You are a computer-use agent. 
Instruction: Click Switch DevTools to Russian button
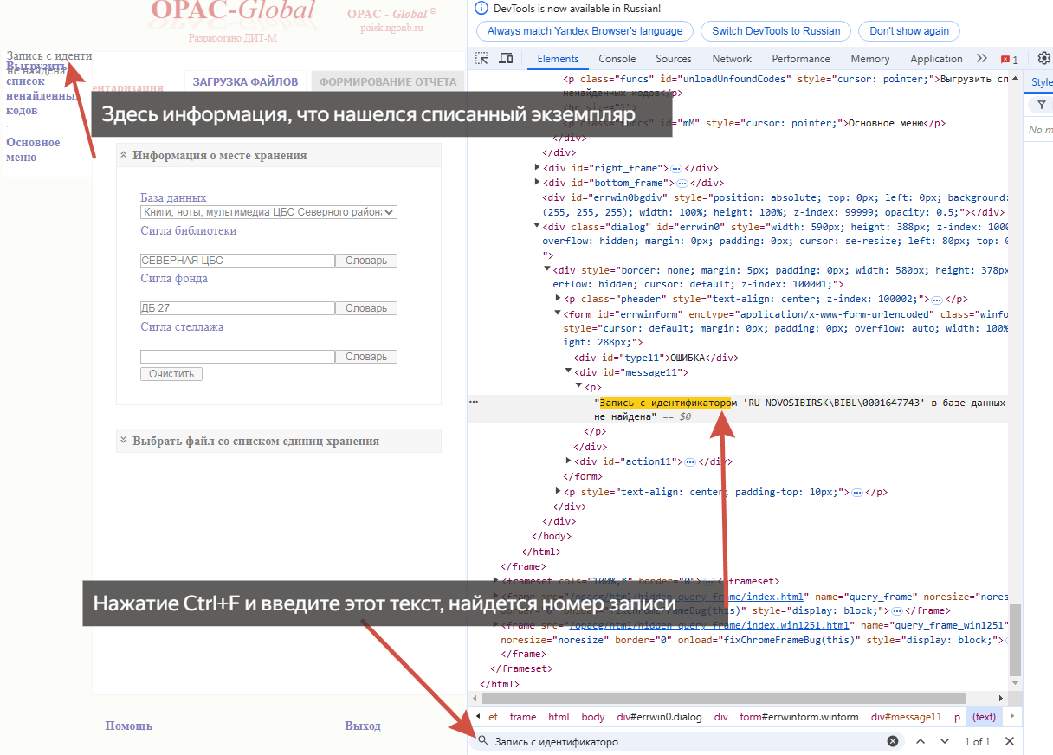click(x=775, y=31)
